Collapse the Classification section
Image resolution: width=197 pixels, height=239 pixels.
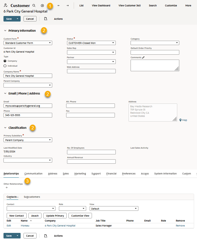click(5, 128)
